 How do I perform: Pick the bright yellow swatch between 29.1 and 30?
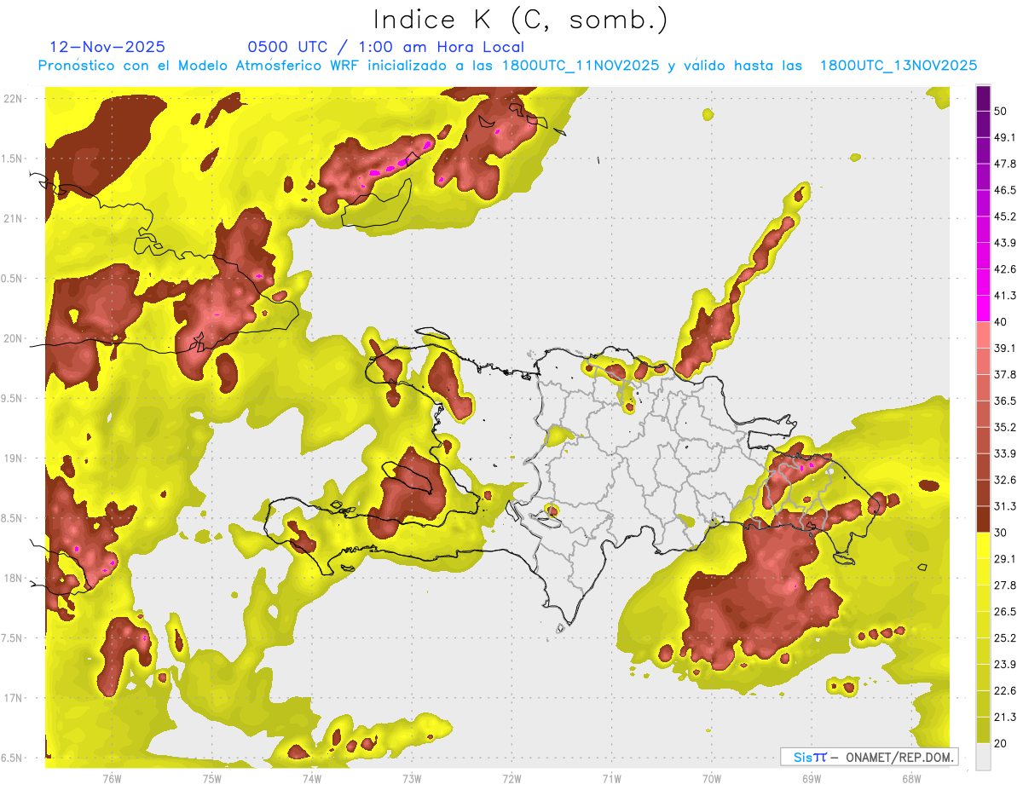983,545
